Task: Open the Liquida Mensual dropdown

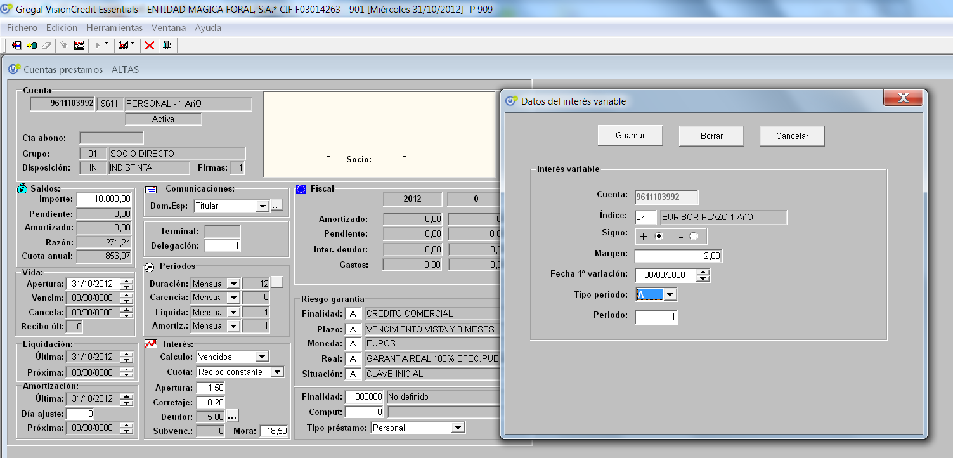Action: pos(233,313)
